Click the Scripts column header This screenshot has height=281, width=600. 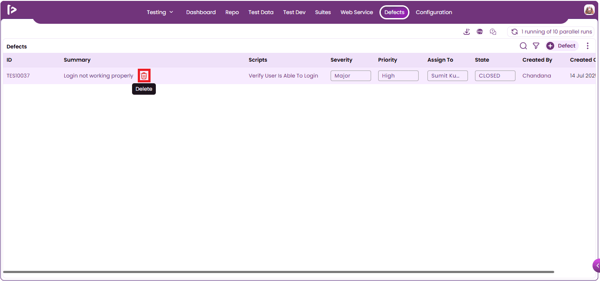pyautogui.click(x=258, y=60)
